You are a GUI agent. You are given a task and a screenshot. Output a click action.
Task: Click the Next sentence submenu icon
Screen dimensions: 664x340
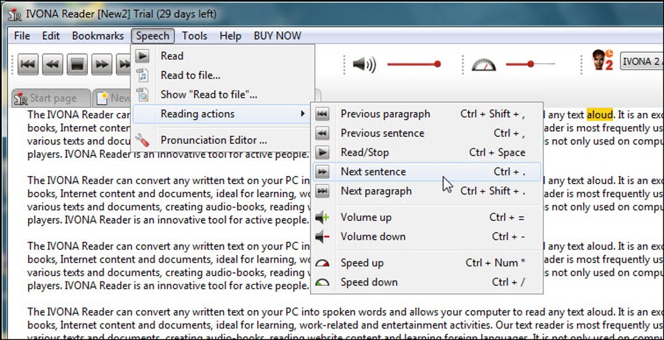coord(322,172)
